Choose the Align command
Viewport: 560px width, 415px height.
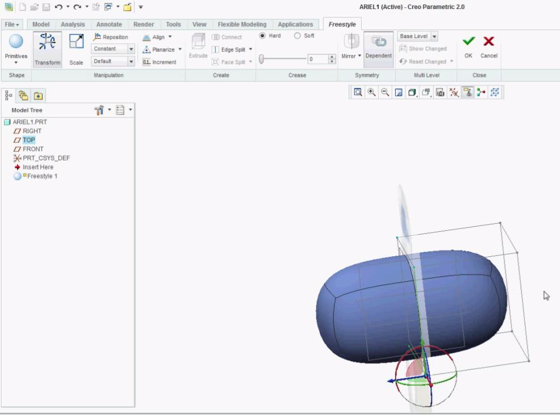(154, 37)
